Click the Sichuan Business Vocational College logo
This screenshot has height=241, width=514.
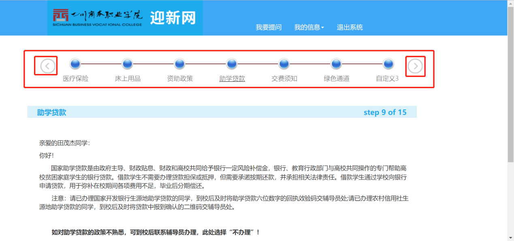(98, 18)
